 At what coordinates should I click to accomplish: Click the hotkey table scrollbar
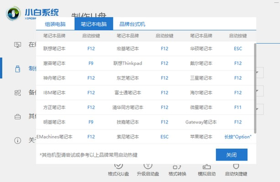[x=255, y=88]
